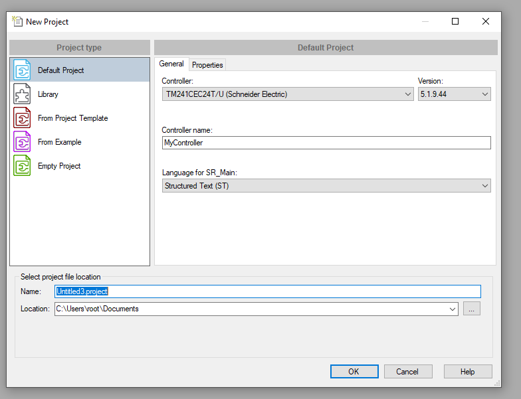Select the Default Project label
Viewport: 521px width, 399px height.
[x=61, y=70]
